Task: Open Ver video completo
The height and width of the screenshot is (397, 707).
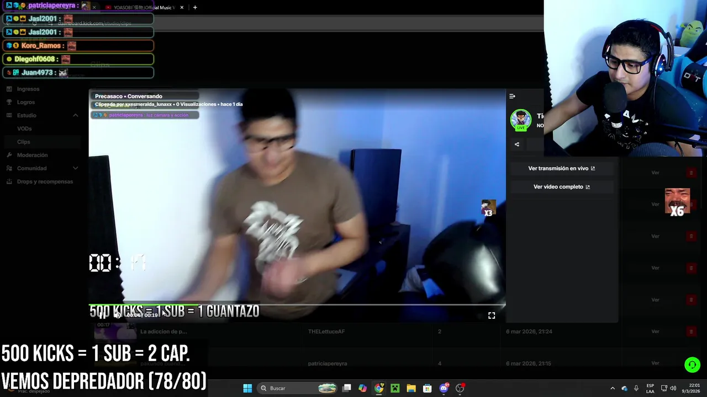Action: click(562, 186)
